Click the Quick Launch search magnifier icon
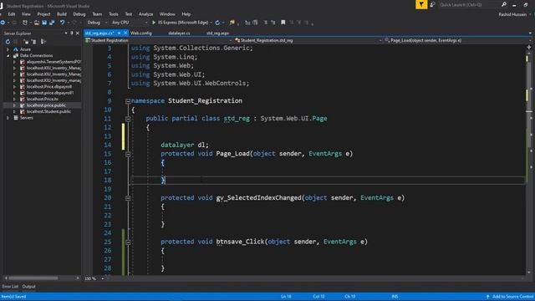This screenshot has width=535, height=301. point(503,4)
